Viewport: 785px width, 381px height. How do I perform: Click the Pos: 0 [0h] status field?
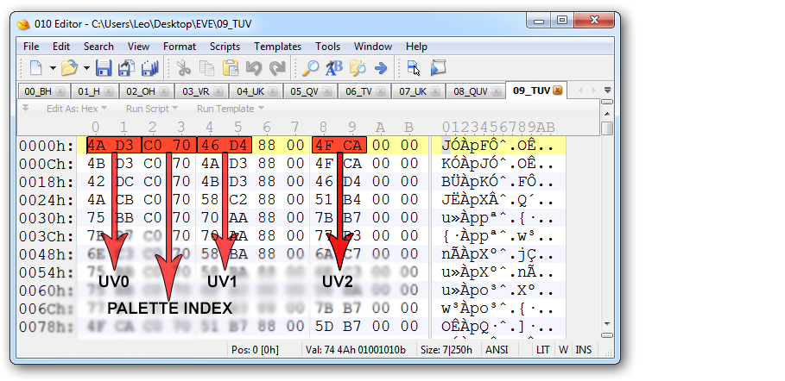coord(255,349)
